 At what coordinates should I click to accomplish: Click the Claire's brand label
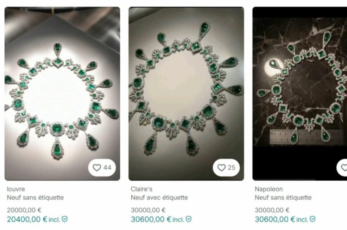pos(142,189)
